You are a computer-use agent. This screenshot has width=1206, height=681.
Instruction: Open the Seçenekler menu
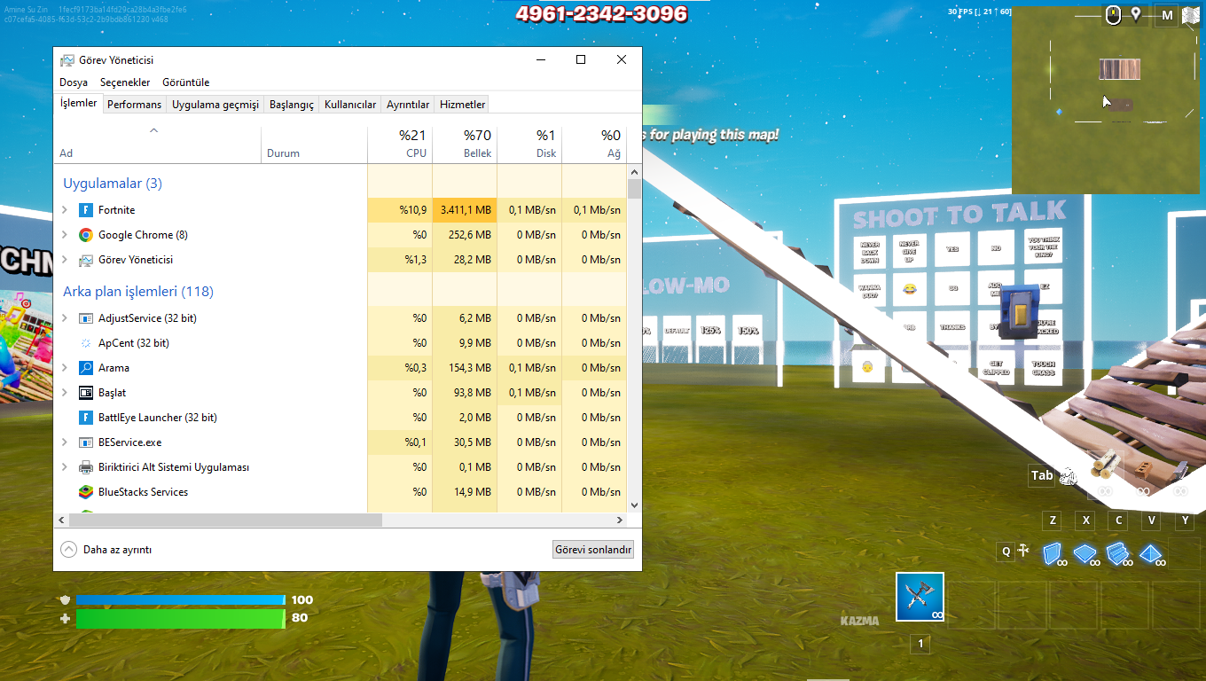click(x=125, y=82)
